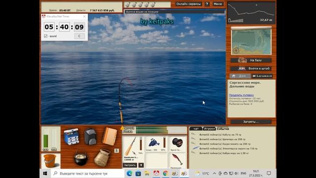Switch to the Багажник tab
This screenshot has height=178, width=316.
[x=262, y=76]
